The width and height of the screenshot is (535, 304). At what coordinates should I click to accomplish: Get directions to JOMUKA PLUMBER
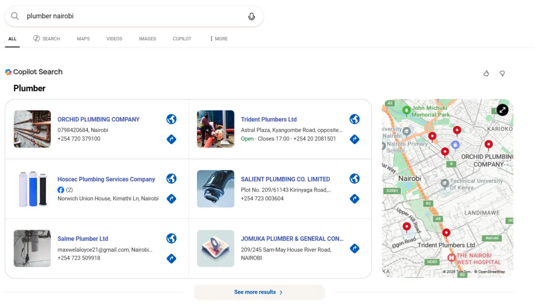click(x=355, y=249)
